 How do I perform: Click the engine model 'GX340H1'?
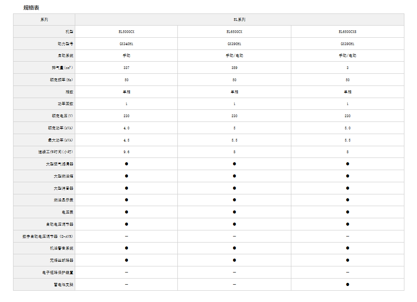pyautogui.click(x=127, y=44)
